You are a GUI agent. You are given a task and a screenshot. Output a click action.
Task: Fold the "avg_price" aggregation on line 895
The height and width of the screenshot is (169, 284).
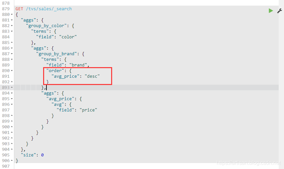pos(12,99)
